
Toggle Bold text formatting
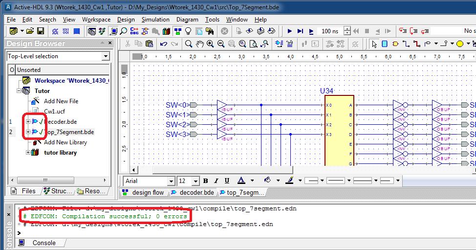tap(206, 181)
